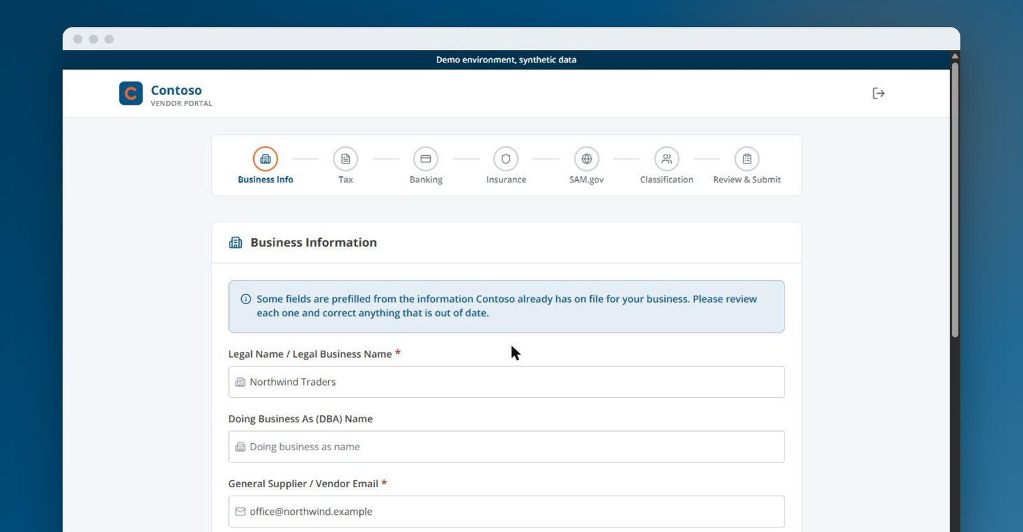This screenshot has width=1023, height=532.
Task: Click the "General Supplier / Vendor Email" label
Action: point(303,483)
